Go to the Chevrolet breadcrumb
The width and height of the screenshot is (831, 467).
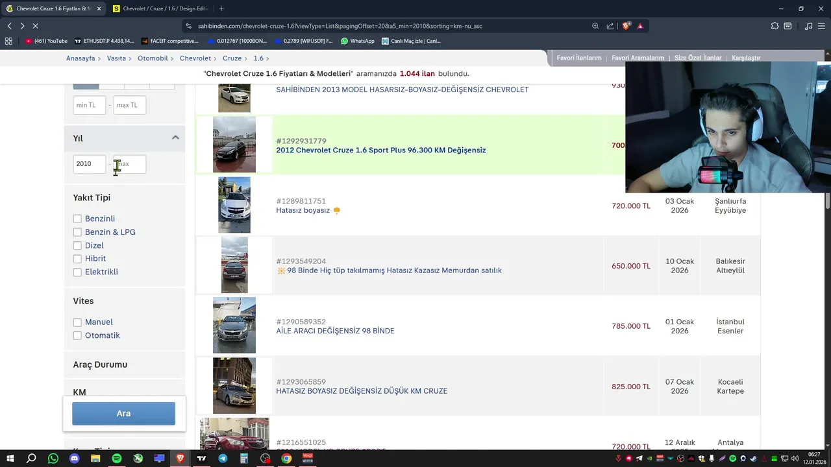click(195, 58)
